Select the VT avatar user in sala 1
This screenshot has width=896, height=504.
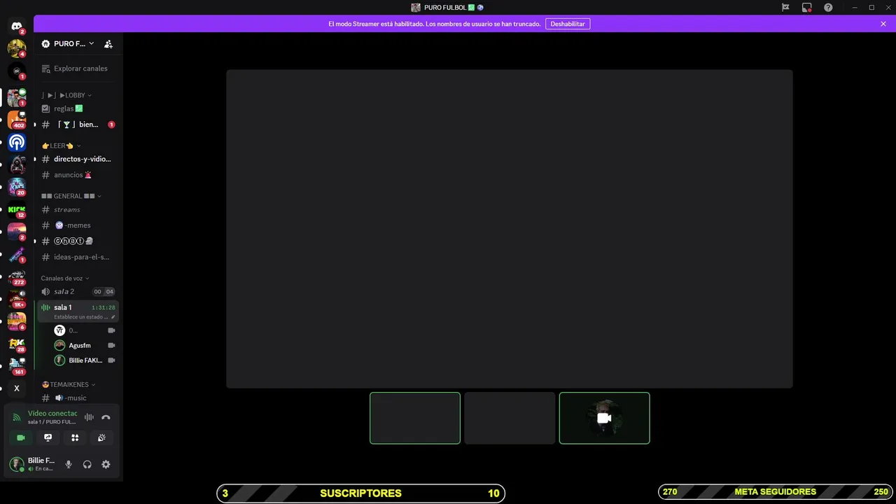pyautogui.click(x=85, y=330)
